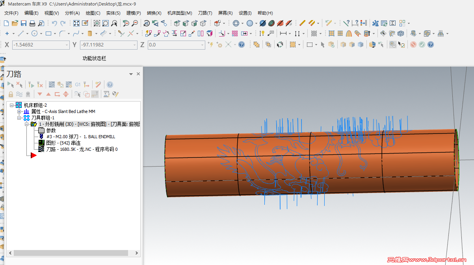Collapse the 刀具群组-1 tool group

pyautogui.click(x=19, y=118)
